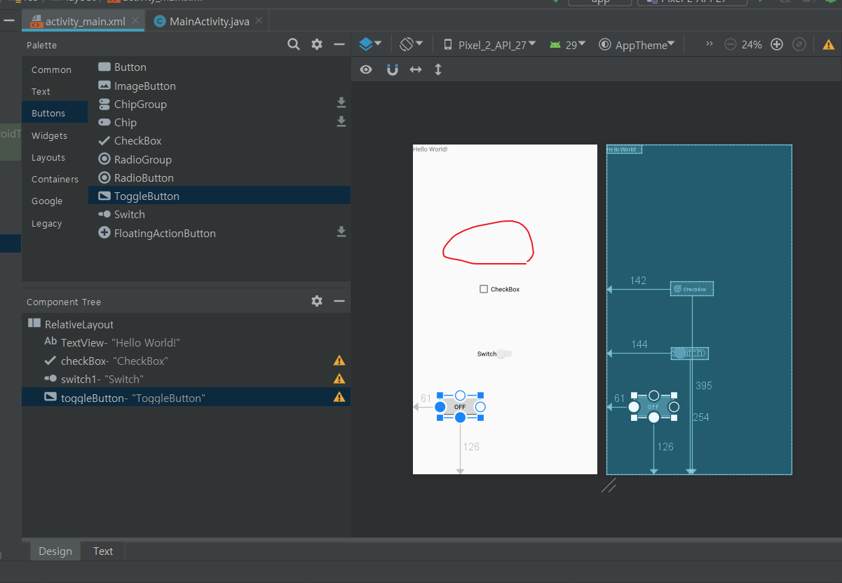Image resolution: width=842 pixels, height=583 pixels.
Task: Click the horizontal expand arrows icon
Action: click(x=416, y=69)
